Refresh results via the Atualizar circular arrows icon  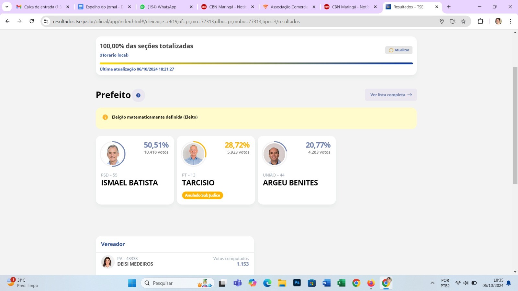(391, 50)
